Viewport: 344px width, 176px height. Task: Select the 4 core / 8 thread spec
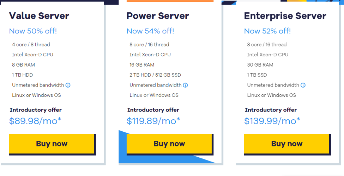tap(31, 44)
